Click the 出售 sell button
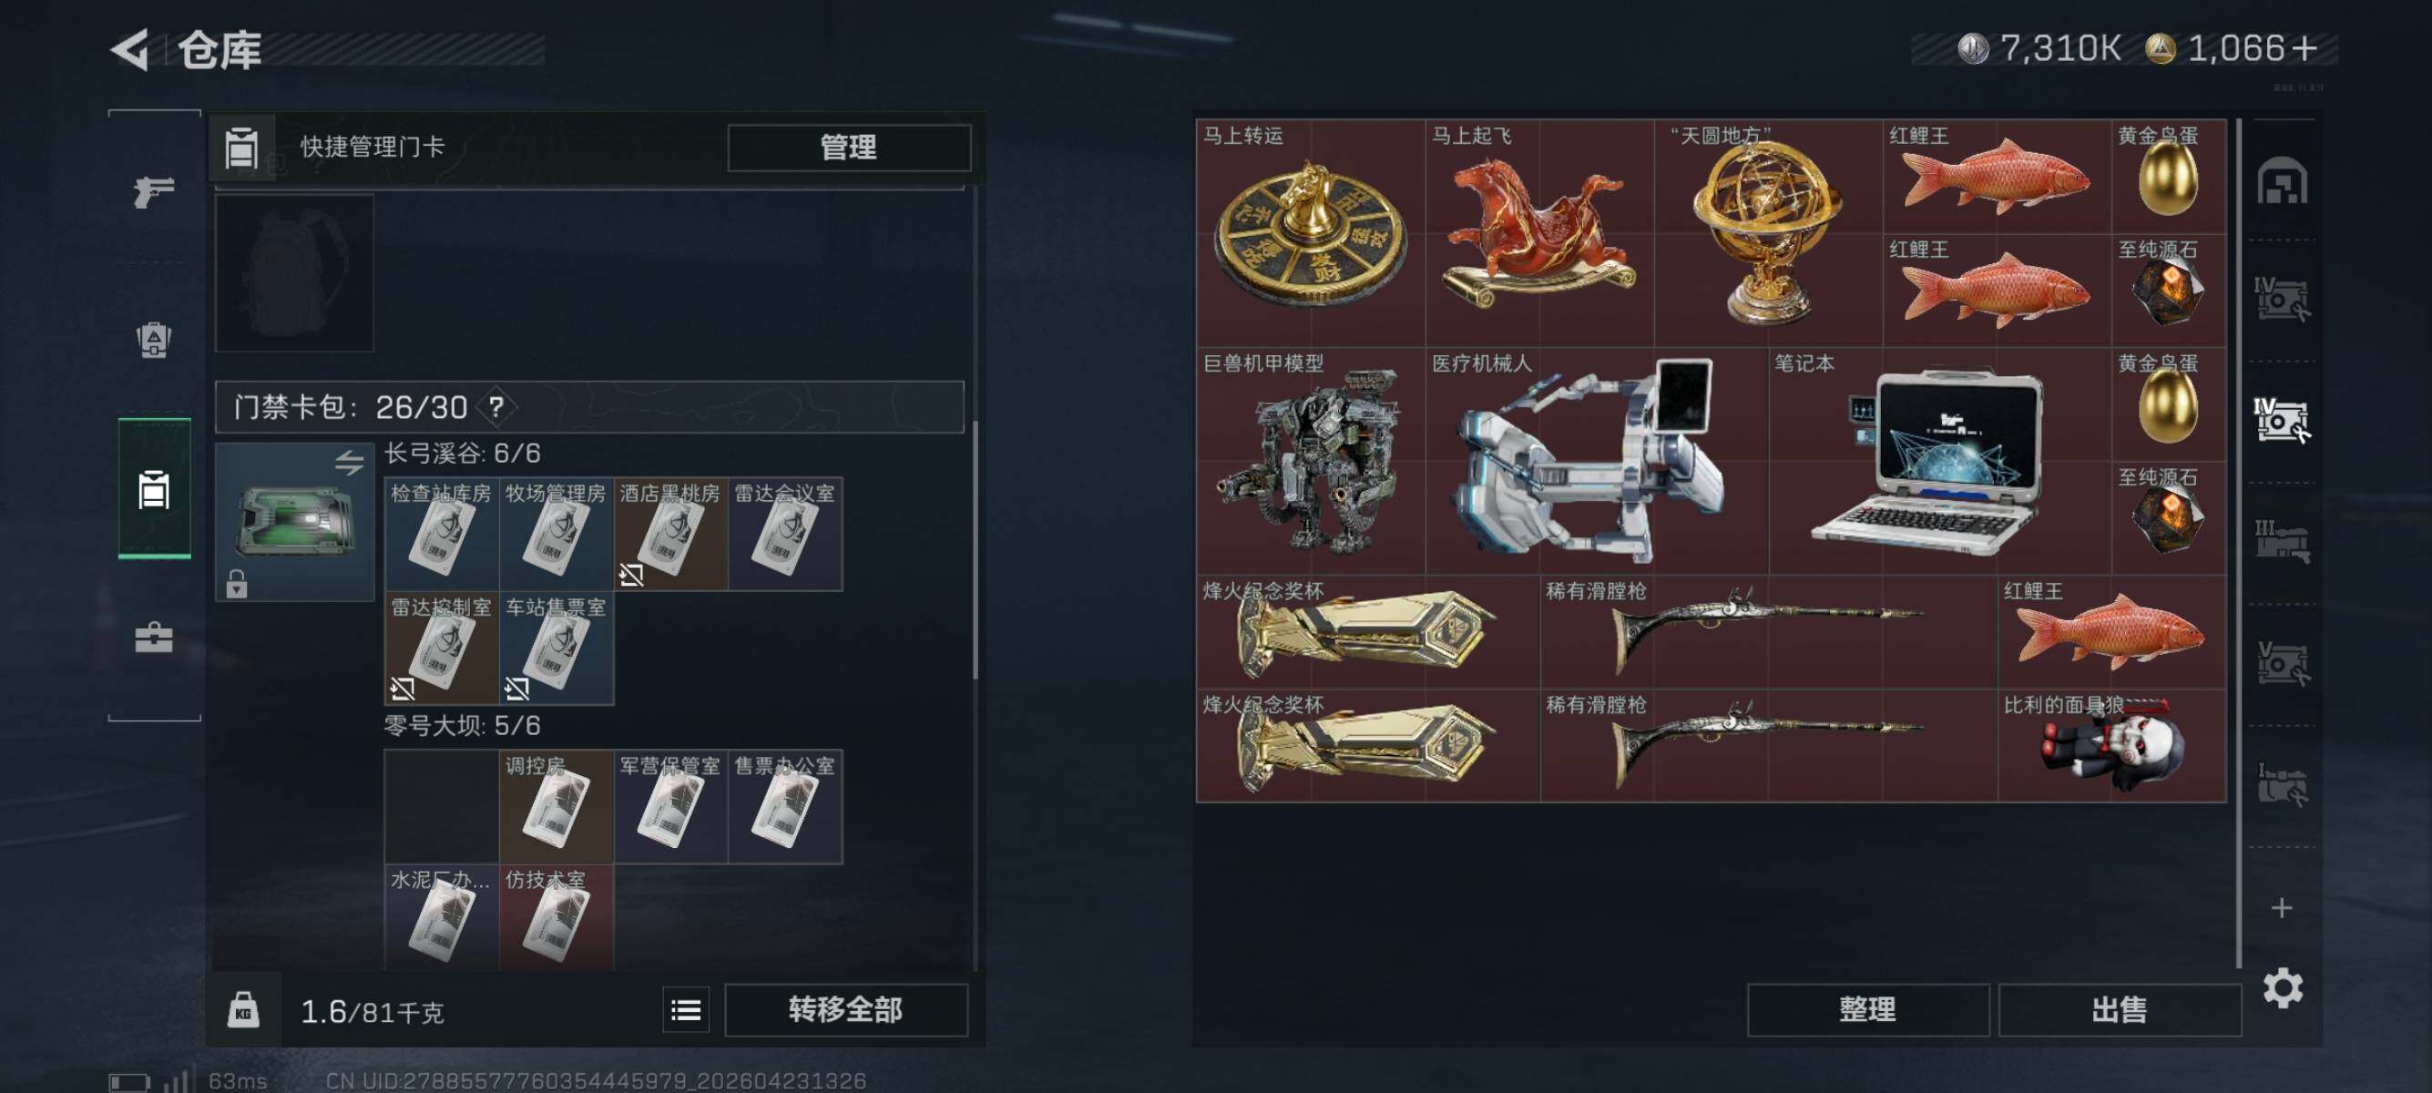The height and width of the screenshot is (1093, 2432). tap(2120, 1010)
